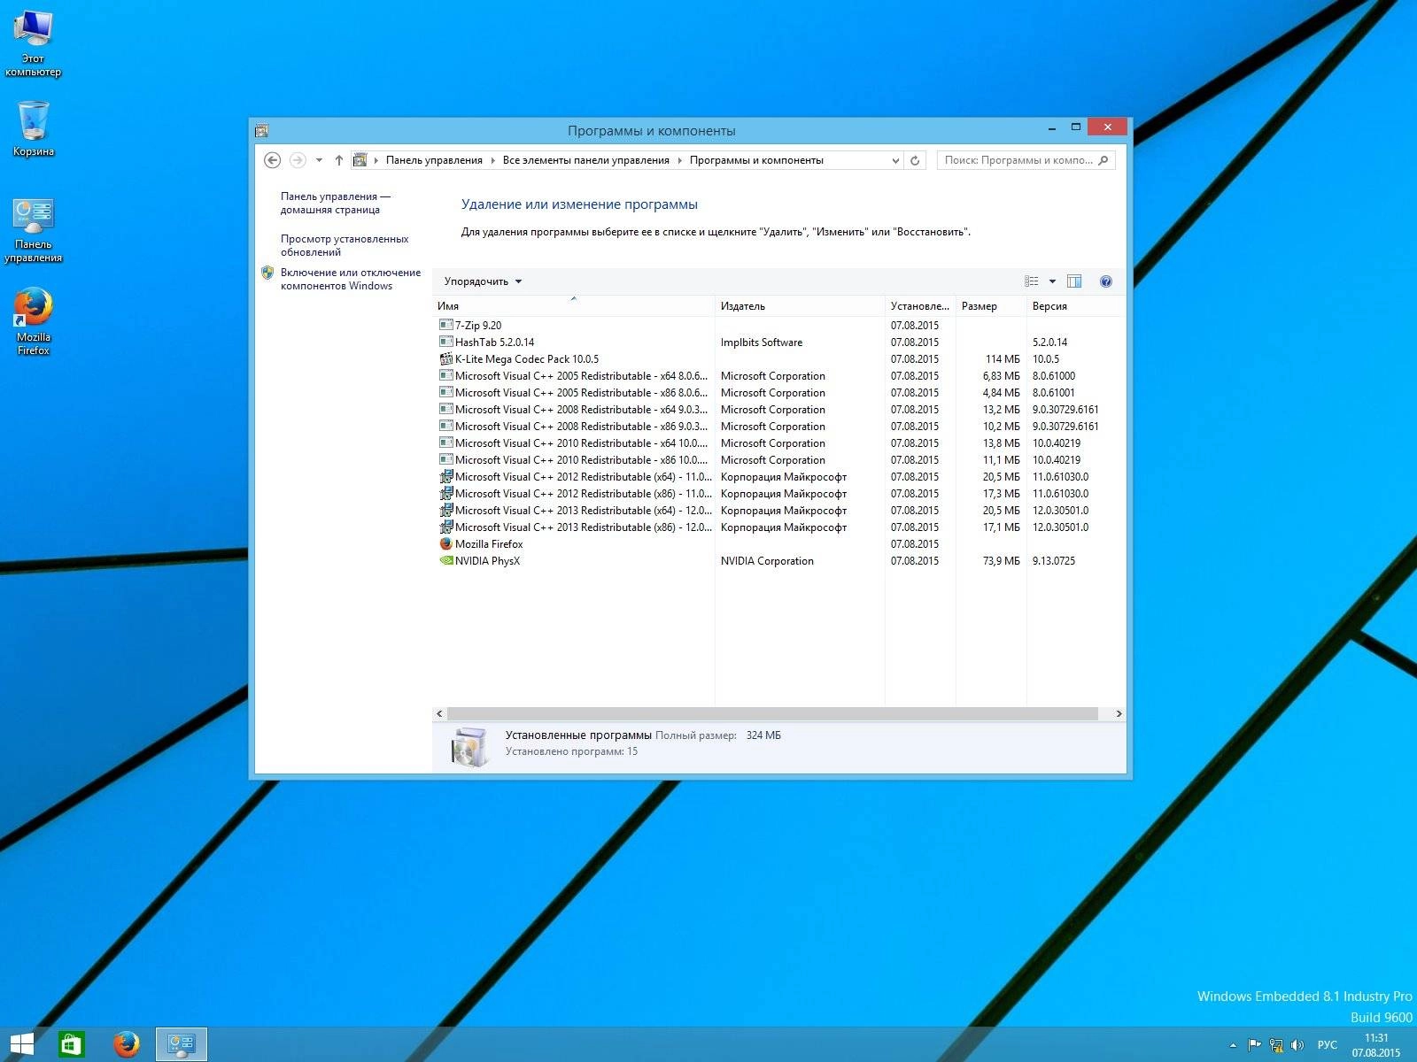Select Visual C++ 2008 Redistributable x86 row
This screenshot has height=1062, width=1417.
[778, 426]
